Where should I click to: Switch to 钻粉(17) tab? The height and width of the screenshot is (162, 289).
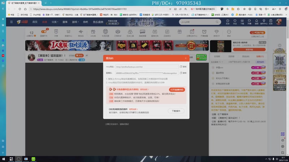[260, 57]
